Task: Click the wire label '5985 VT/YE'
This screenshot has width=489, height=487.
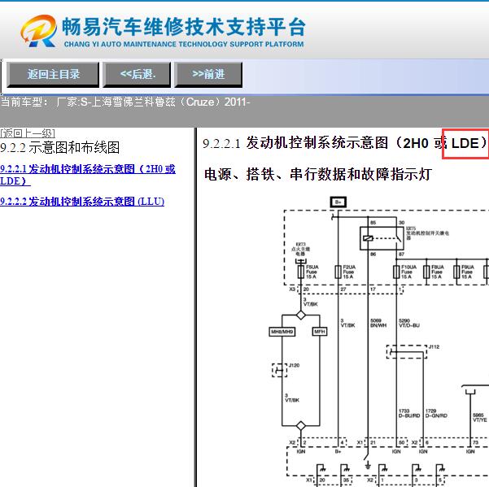Action: point(480,418)
